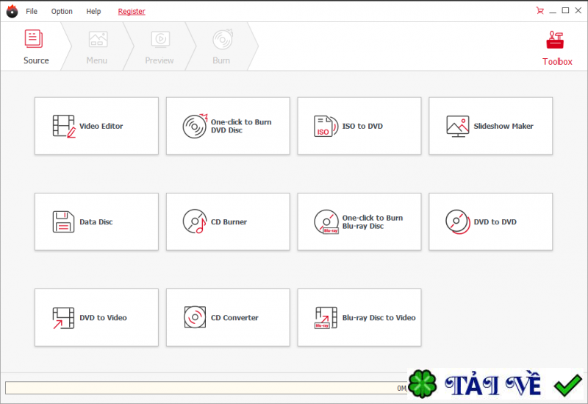This screenshot has height=404, width=588.
Task: Click the disc capacity progress bar
Action: (207, 388)
